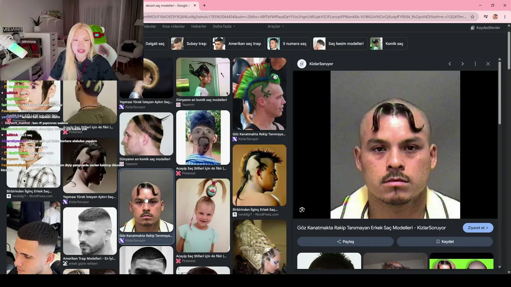
Task: Open the preview title link 'Göz Kanatmakta Rakip Tanımayan Erkek Saç Modelleri'
Action: (371, 228)
